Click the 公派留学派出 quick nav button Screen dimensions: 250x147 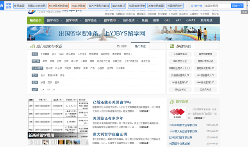point(180,54)
